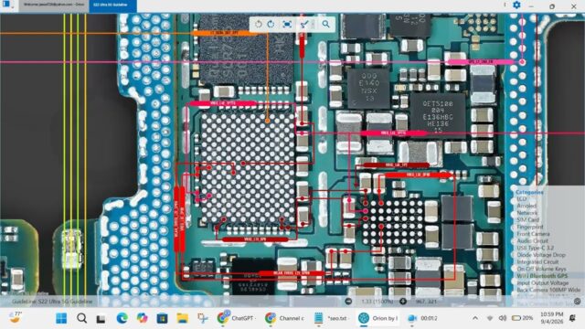Image resolution: width=585 pixels, height=329 pixels.
Task: Switch to Channel Chrome window
Action: (284, 318)
